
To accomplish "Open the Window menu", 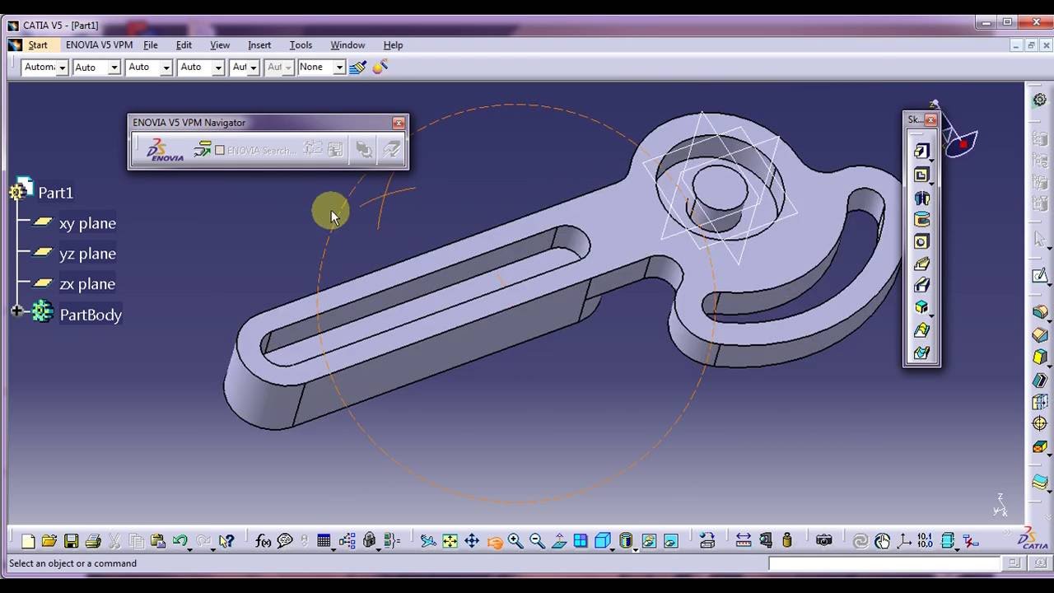I will point(347,45).
